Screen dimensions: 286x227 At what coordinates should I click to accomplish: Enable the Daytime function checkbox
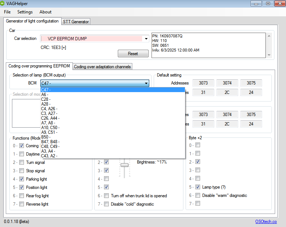coord(21,154)
